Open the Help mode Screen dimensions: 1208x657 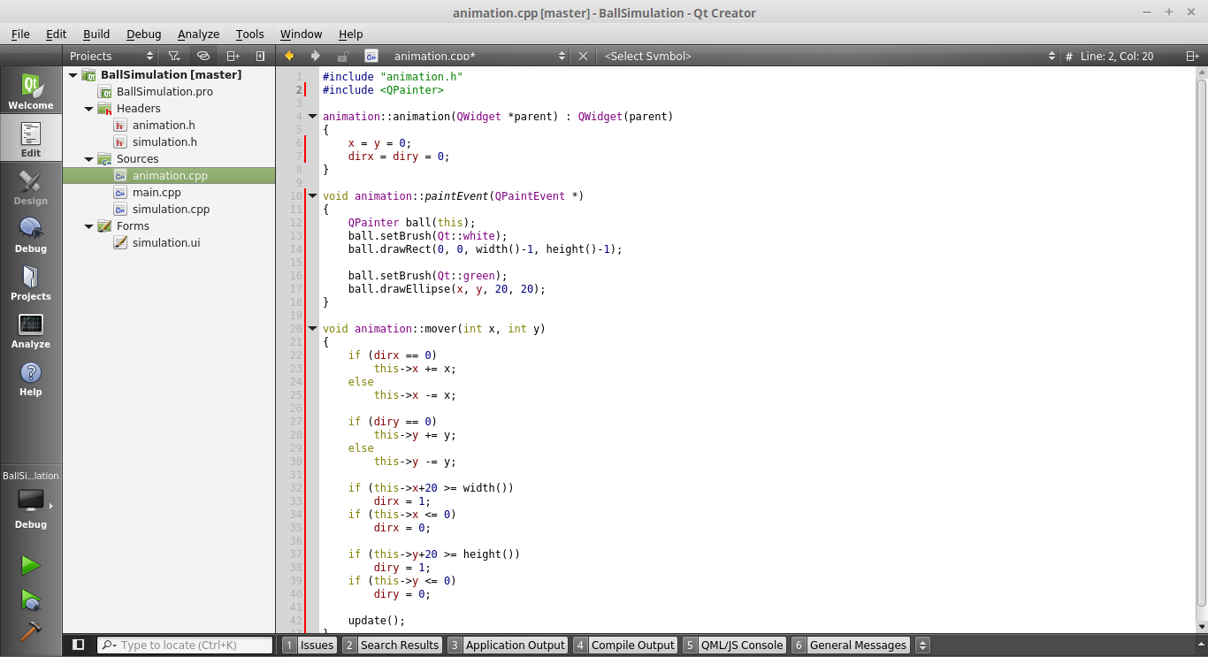pyautogui.click(x=31, y=378)
